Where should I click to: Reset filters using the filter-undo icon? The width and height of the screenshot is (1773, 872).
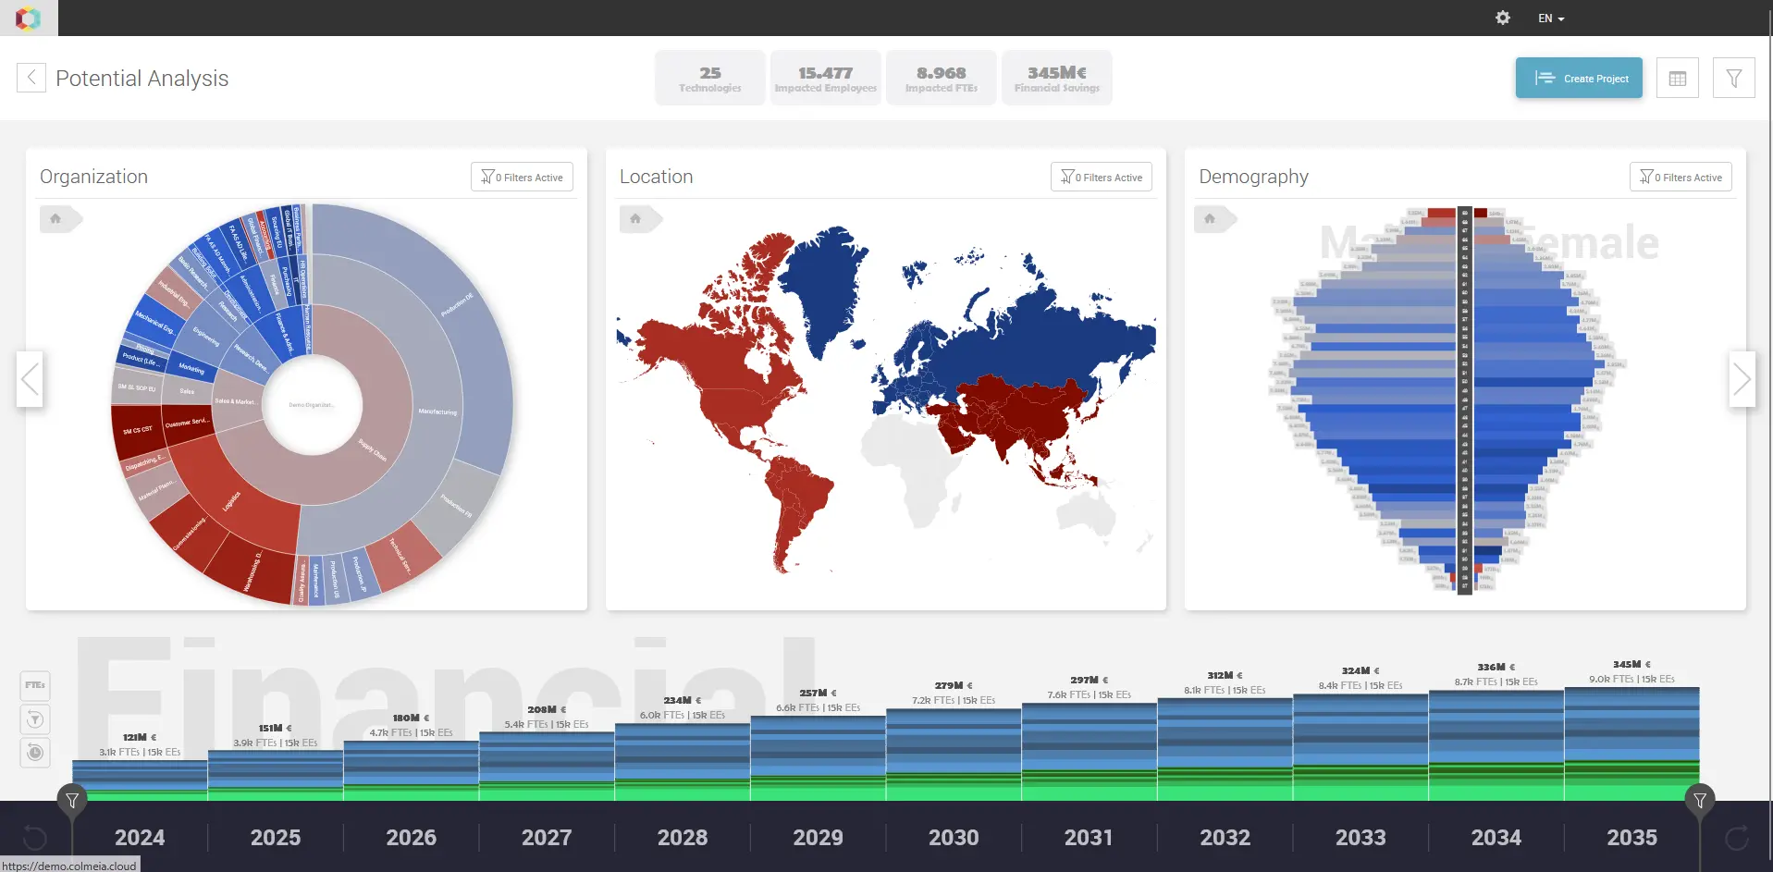click(x=35, y=719)
